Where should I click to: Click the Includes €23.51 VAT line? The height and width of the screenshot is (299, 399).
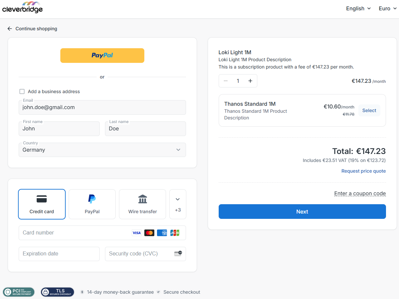[344, 160]
